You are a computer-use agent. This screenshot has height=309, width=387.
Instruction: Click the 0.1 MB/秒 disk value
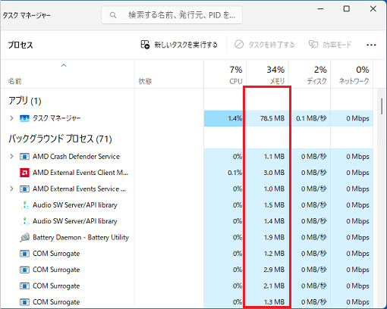click(x=311, y=118)
